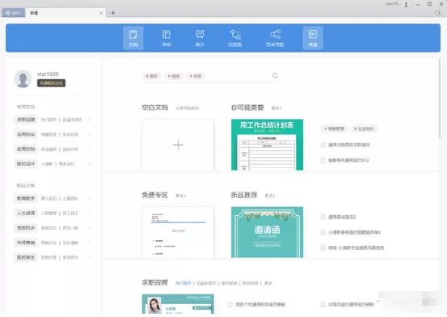The image size is (447, 317).
Task: Select the highlighted blue sub-tab under 求职应聘 section
Action: tap(183, 283)
